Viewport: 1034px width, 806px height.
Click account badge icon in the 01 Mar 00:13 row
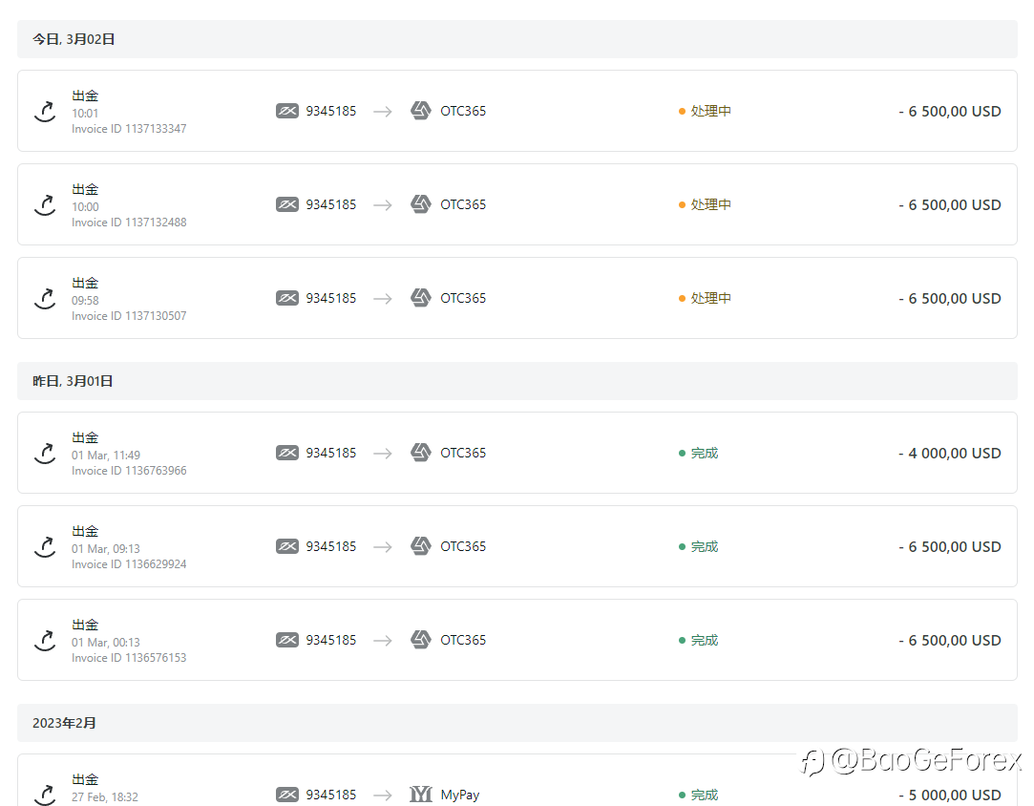coord(286,640)
